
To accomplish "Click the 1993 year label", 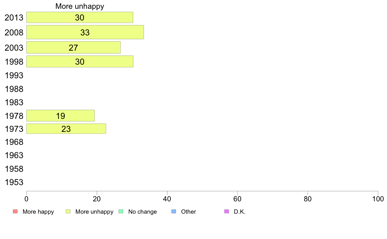I will tap(14, 75).
